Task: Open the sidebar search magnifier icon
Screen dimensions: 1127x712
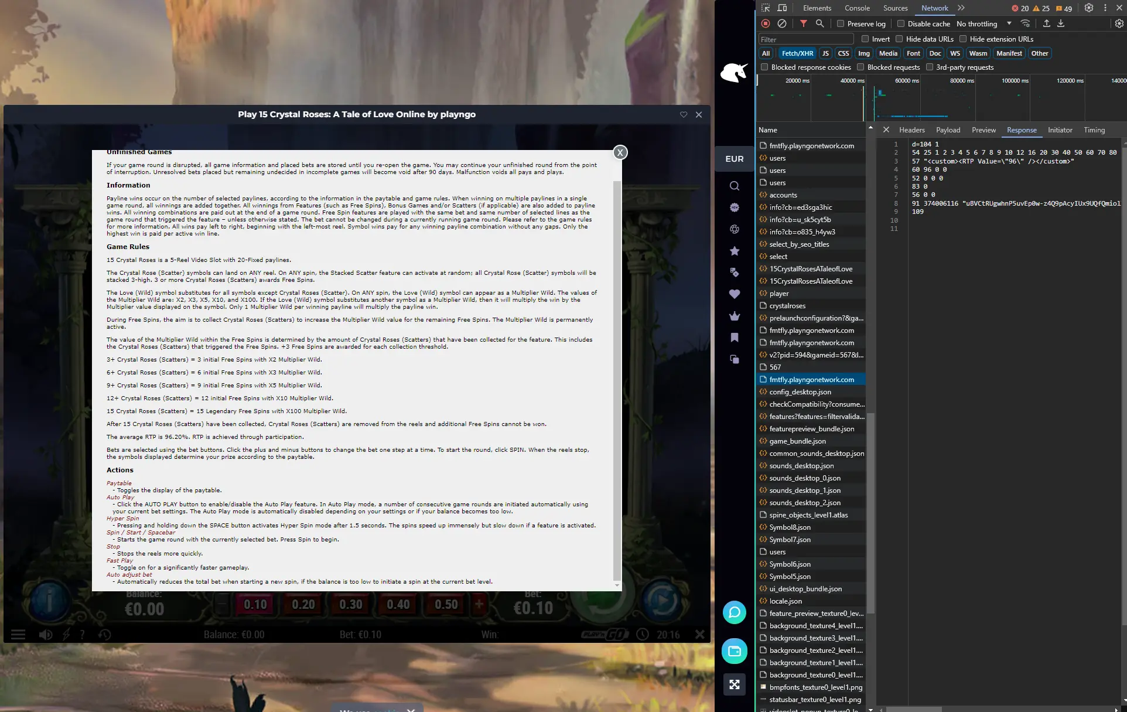Action: click(x=735, y=186)
